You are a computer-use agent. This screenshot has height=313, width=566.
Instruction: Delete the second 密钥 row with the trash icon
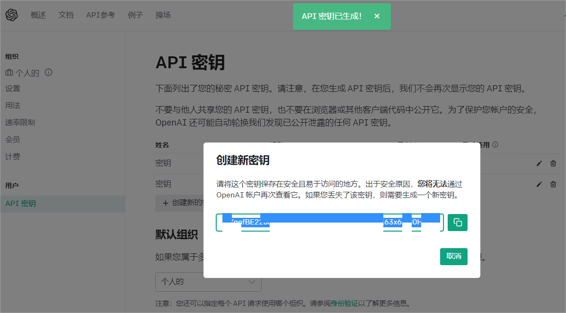(553, 185)
